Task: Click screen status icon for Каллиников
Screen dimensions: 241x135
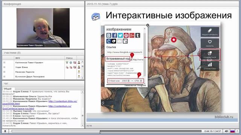Action: coord(75,63)
